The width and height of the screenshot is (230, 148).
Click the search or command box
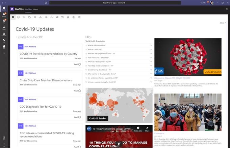coord(115,3)
